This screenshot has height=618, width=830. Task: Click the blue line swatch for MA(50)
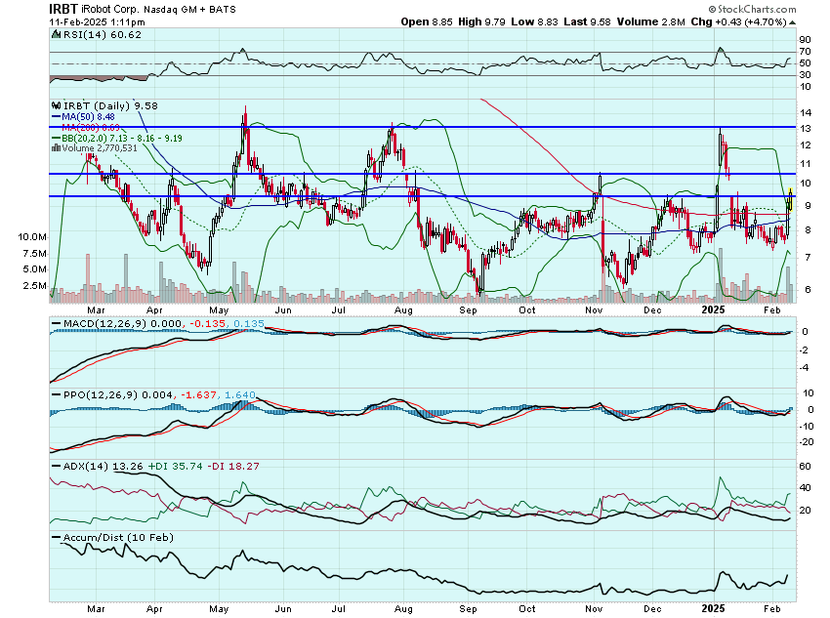(56, 117)
